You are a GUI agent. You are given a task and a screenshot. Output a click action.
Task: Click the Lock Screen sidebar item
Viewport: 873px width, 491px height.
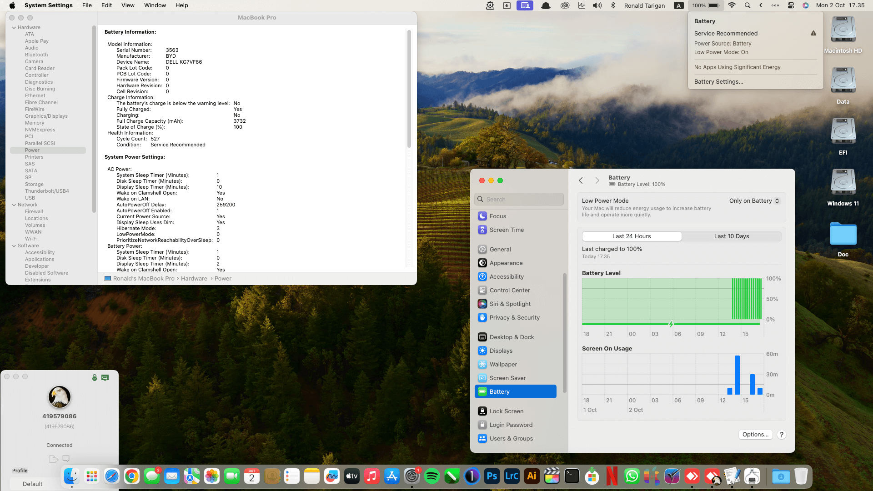506,411
